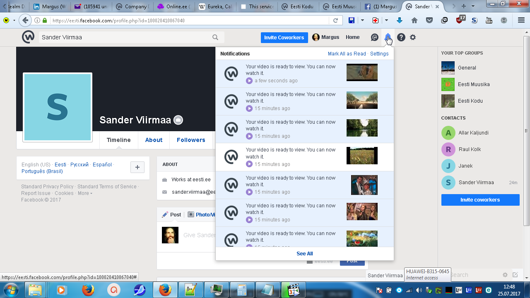This screenshot has width=530, height=298.
Task: Open dropdown arrow next to the save icon
Action: pyautogui.click(x=362, y=20)
